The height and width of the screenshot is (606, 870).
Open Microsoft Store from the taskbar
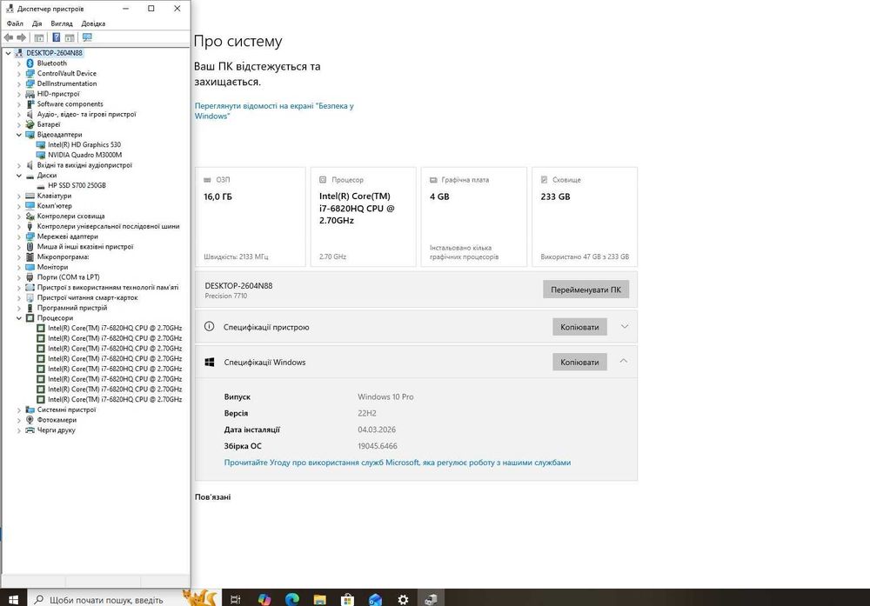(347, 599)
